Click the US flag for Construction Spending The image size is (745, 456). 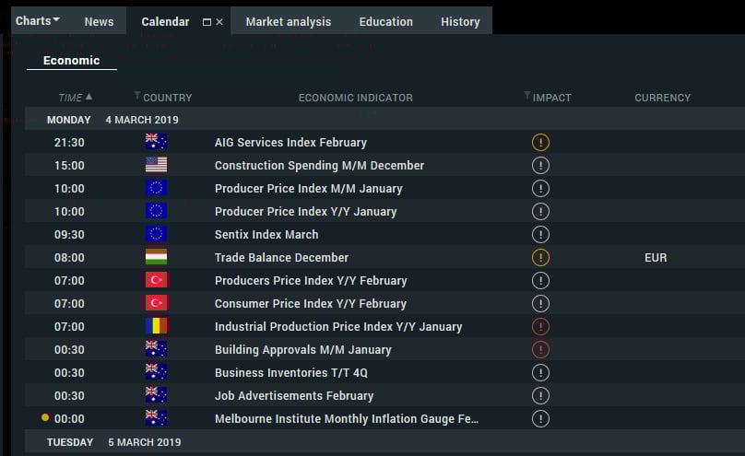tap(156, 165)
